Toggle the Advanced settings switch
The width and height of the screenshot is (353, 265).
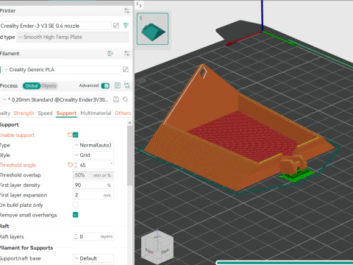(105, 85)
